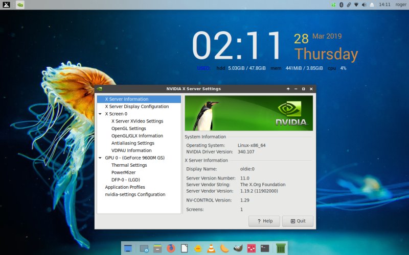The height and width of the screenshot is (255, 409).
Task: Click the Screens value 1
Action: click(x=241, y=210)
